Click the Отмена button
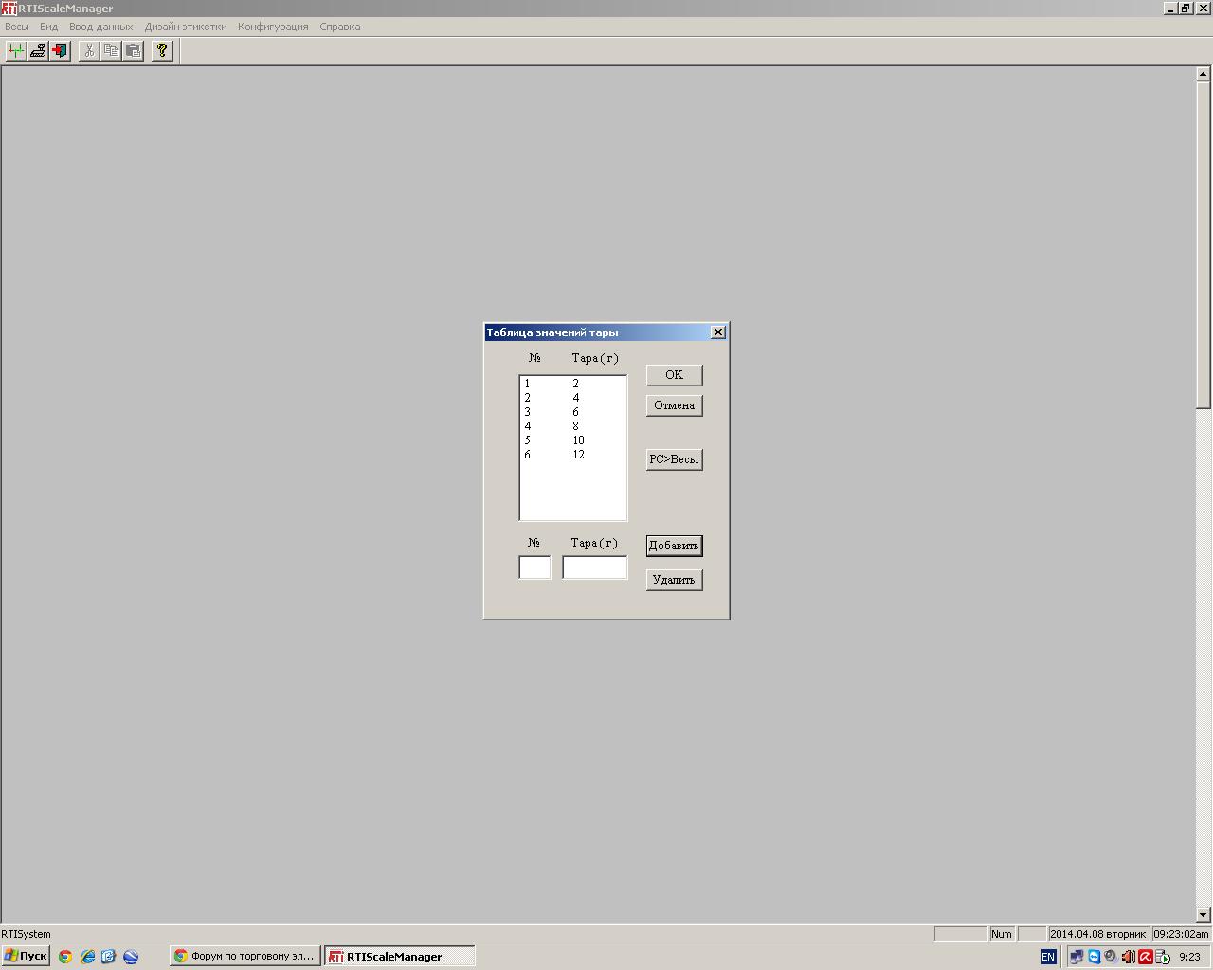This screenshot has height=970, width=1213. pos(674,405)
